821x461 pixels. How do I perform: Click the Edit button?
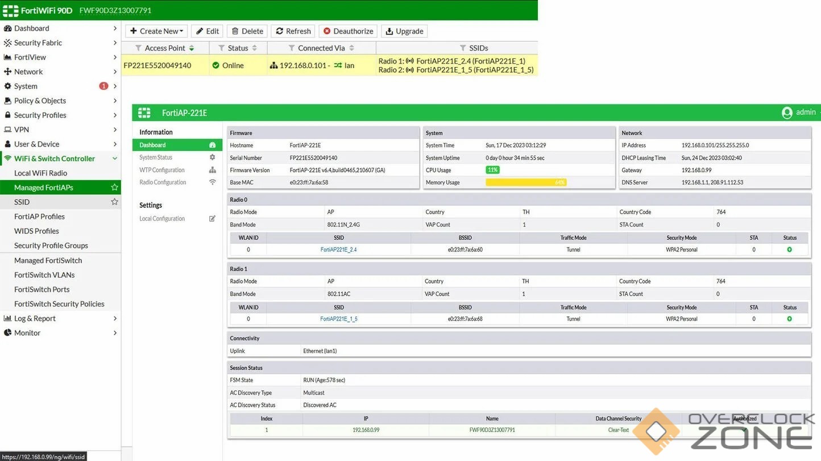click(x=207, y=31)
